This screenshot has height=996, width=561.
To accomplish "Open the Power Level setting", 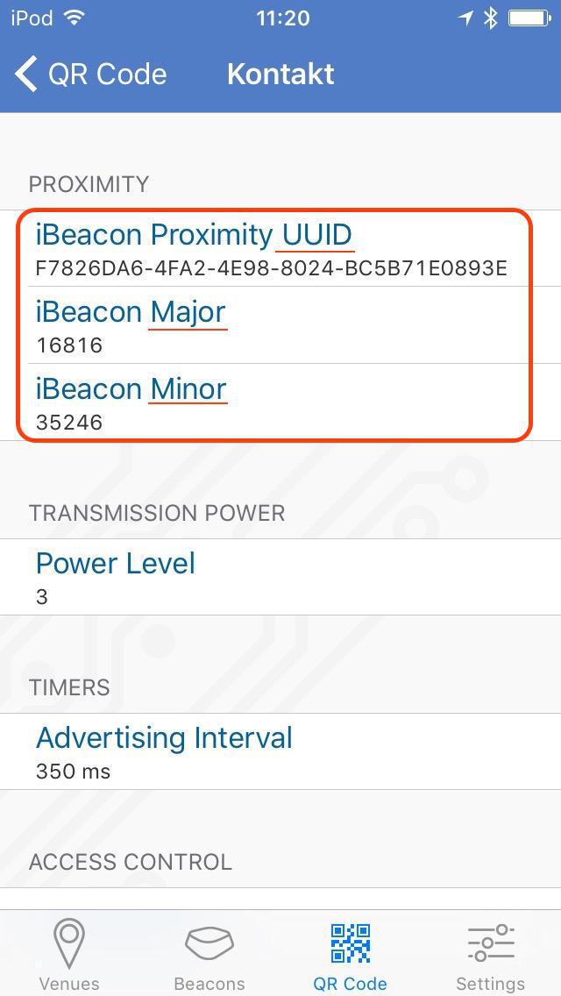I will (x=116, y=576).
